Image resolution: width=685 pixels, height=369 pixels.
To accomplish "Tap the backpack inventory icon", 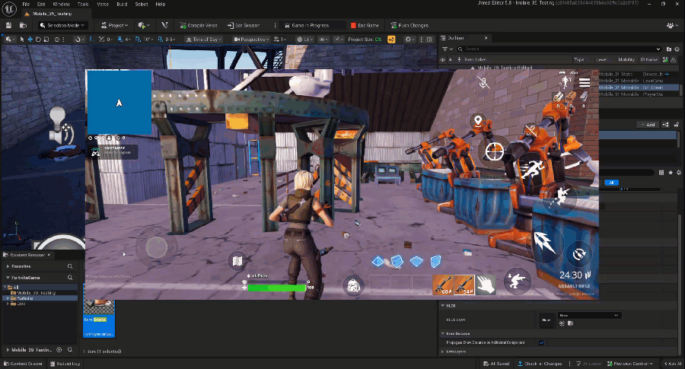I will point(354,285).
